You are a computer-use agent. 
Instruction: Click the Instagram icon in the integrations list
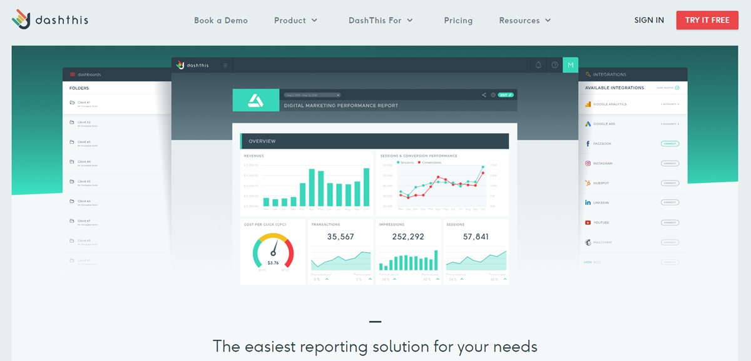588,164
